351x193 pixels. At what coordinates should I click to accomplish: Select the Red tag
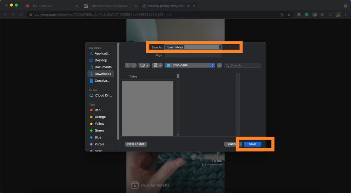pos(97,110)
